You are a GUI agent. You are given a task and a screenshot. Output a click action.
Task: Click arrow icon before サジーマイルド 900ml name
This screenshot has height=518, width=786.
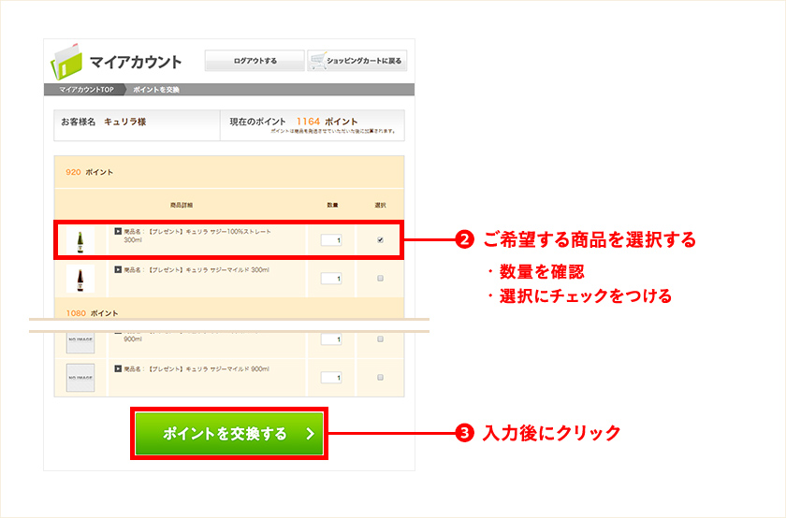118,368
